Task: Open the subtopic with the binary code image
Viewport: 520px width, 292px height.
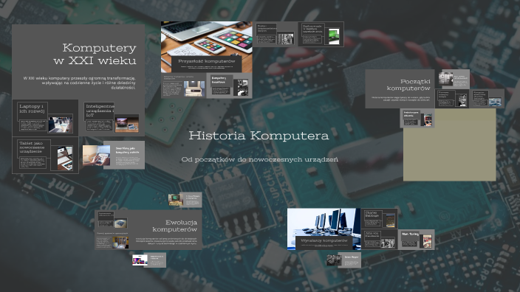Action: [x=275, y=34]
